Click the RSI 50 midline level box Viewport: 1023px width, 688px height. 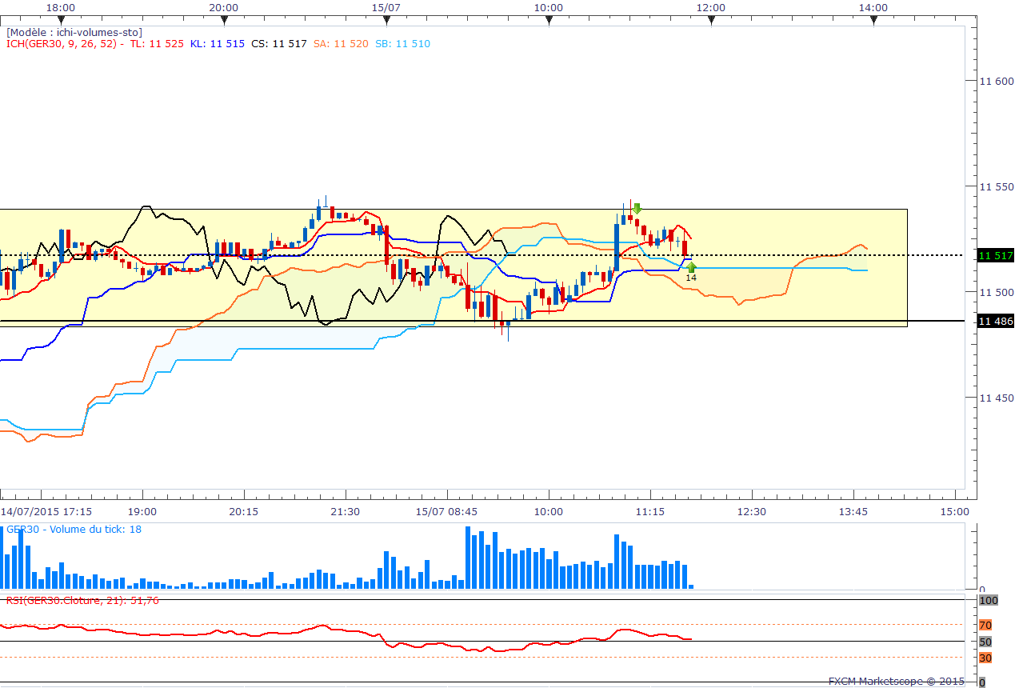pos(985,642)
